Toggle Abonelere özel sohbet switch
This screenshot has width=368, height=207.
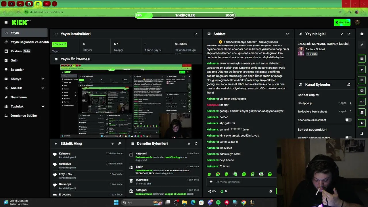[348, 120]
